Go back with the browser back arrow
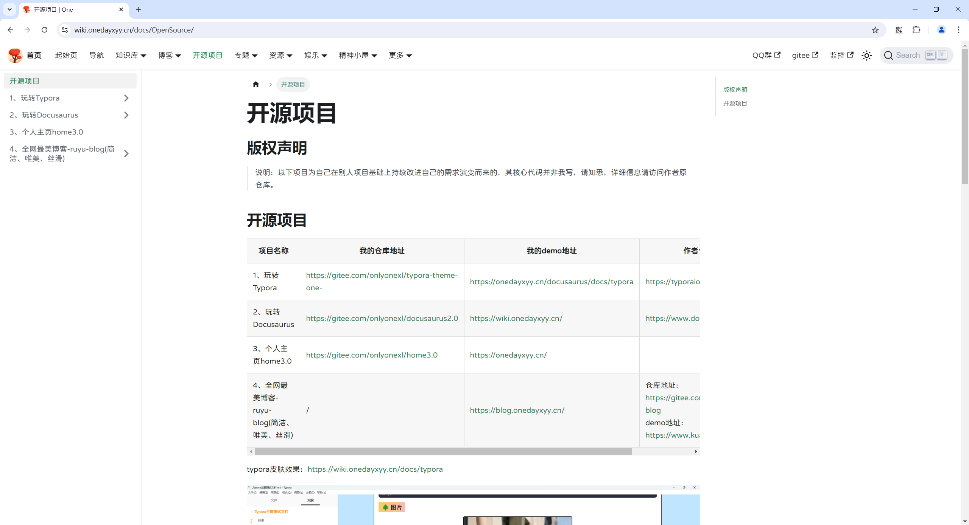This screenshot has height=525, width=969. pos(11,30)
